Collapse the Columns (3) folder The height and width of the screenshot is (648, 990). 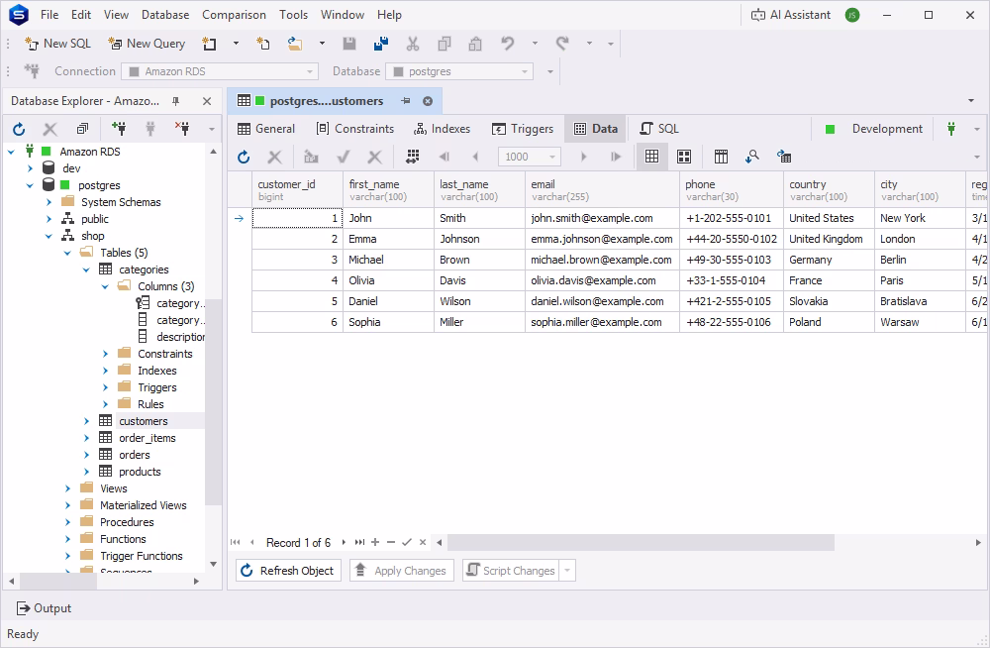point(106,286)
